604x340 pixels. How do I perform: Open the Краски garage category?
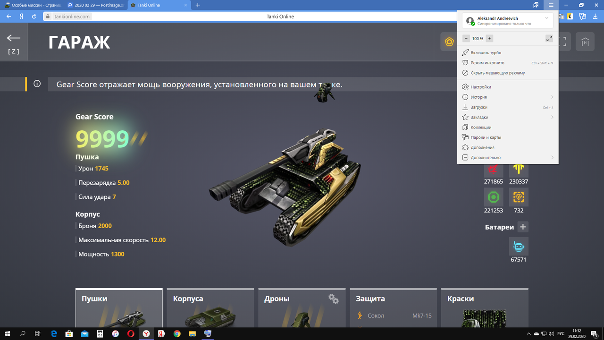[485, 307]
